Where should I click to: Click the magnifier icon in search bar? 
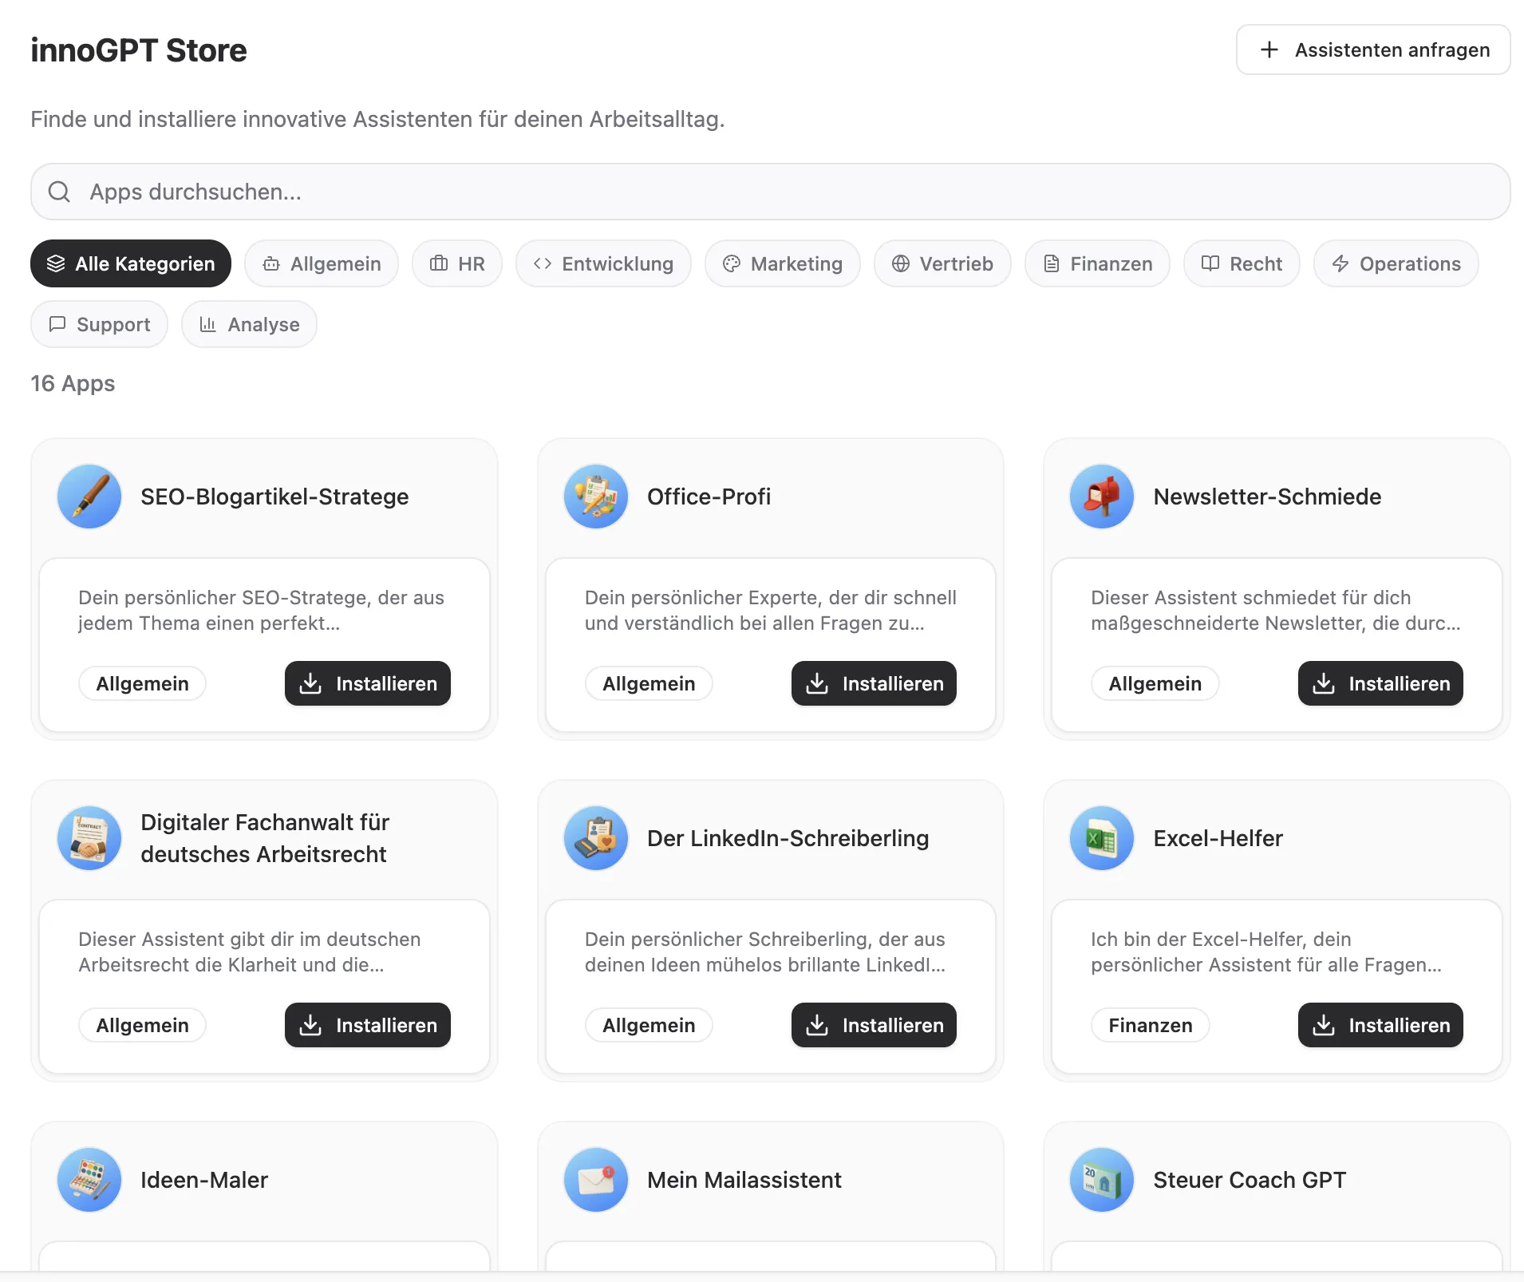(59, 192)
